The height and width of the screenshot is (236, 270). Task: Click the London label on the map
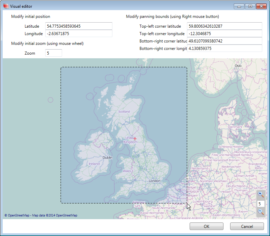pos(155,181)
